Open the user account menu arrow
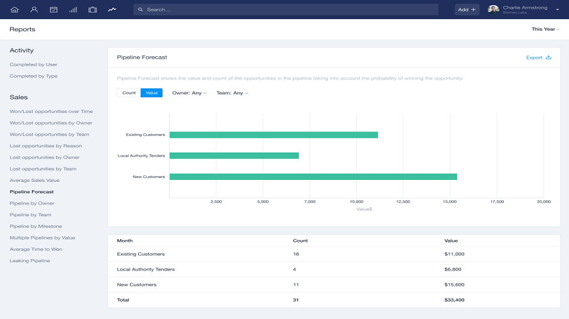The height and width of the screenshot is (319, 569). (557, 10)
